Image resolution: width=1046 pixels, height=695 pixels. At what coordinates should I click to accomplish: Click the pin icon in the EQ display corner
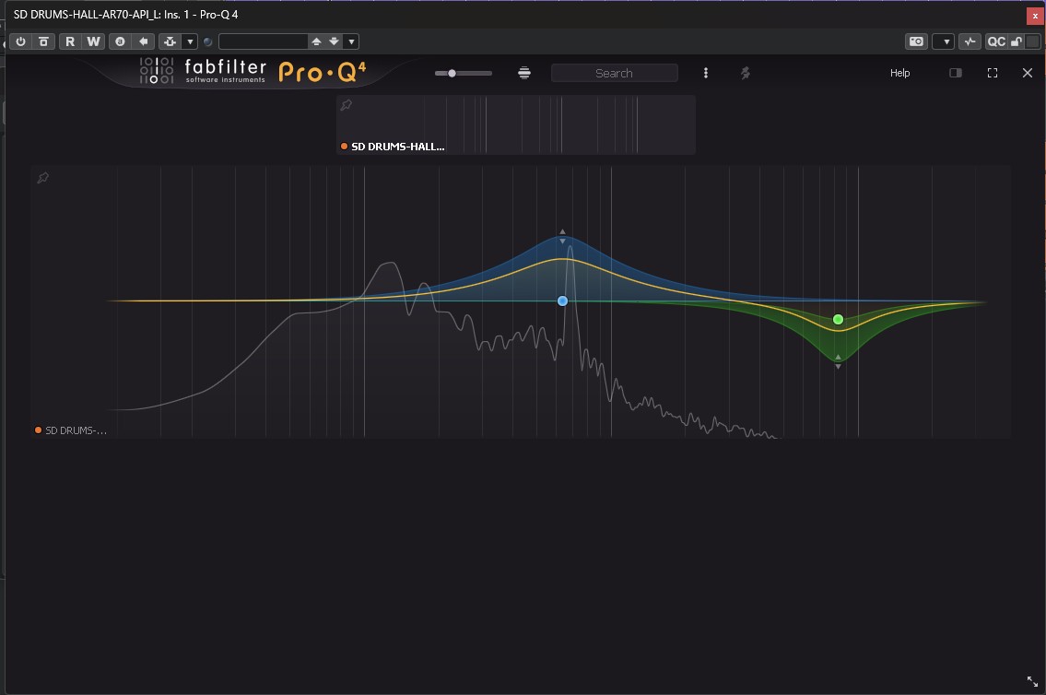tap(42, 177)
